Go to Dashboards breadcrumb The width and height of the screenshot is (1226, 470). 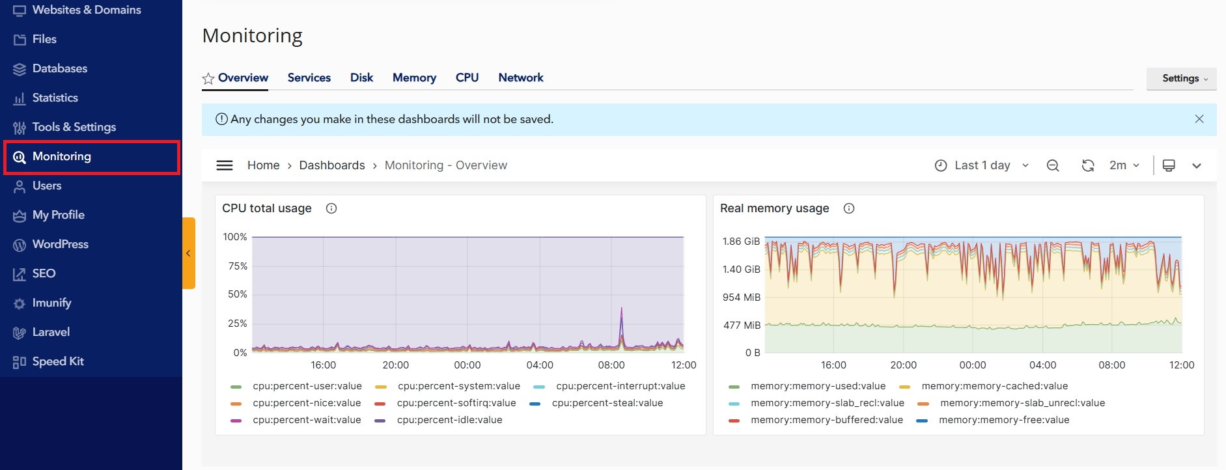[332, 165]
